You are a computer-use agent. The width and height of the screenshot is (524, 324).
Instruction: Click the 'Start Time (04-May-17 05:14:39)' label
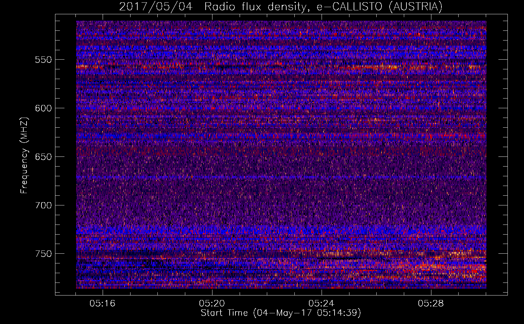(281, 313)
